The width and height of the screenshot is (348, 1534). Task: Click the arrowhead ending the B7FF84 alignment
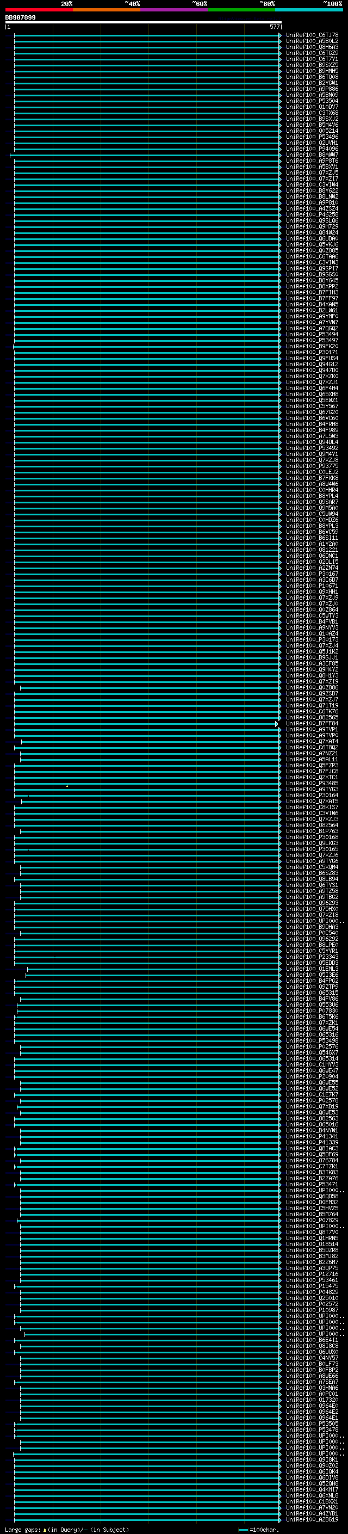click(x=277, y=724)
